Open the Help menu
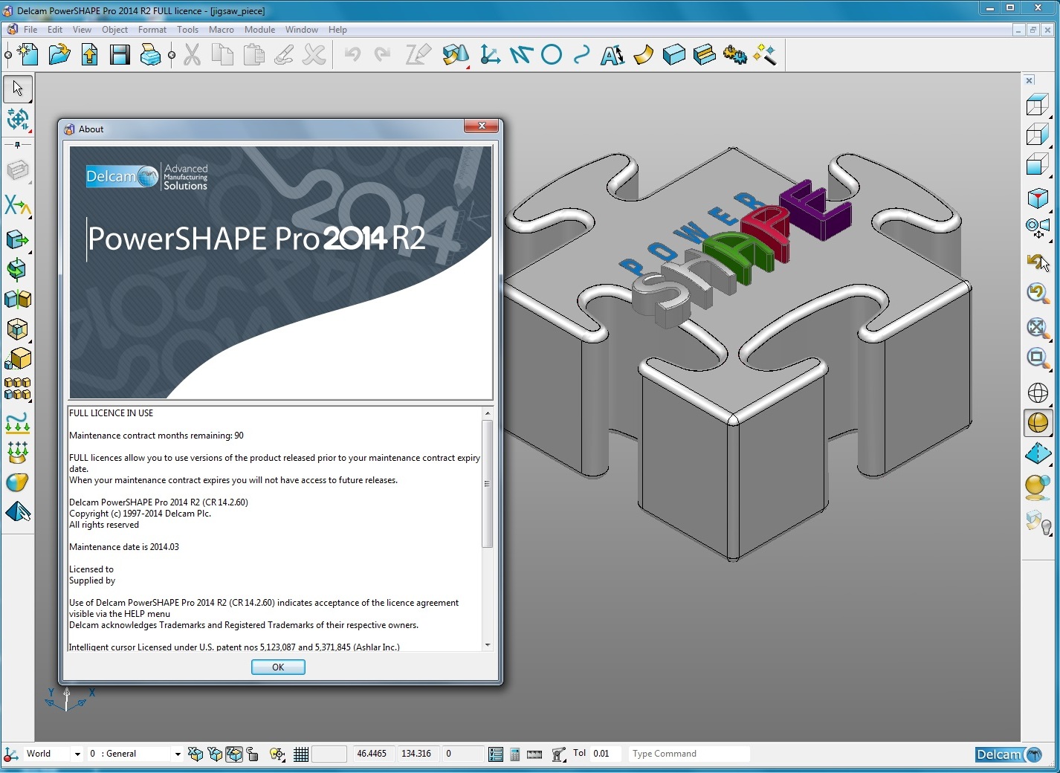1060x773 pixels. pyautogui.click(x=337, y=30)
